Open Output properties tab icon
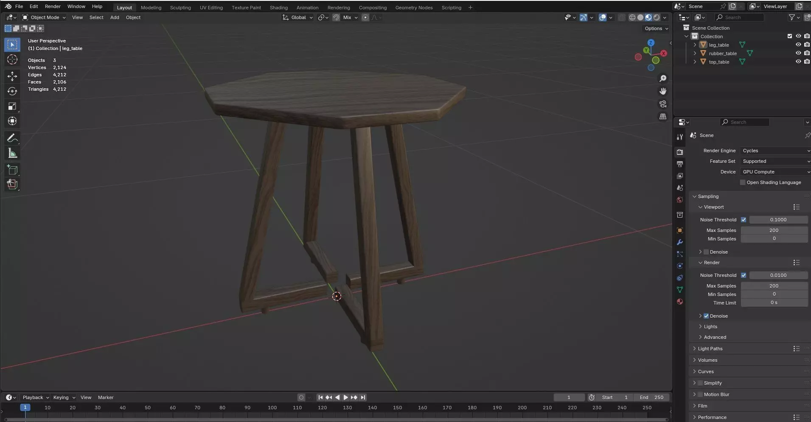This screenshot has height=422, width=811. (x=680, y=164)
